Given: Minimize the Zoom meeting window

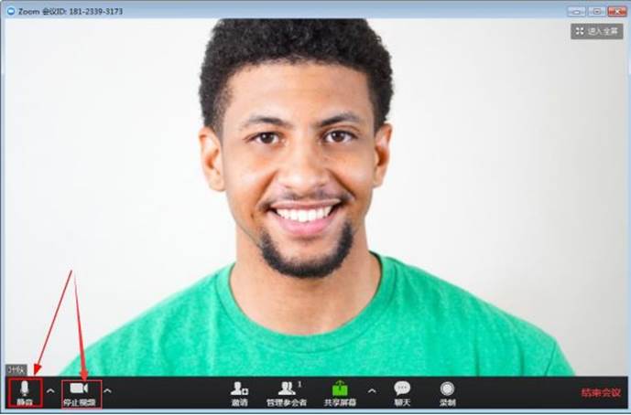Looking at the screenshot, I should click(x=576, y=11).
